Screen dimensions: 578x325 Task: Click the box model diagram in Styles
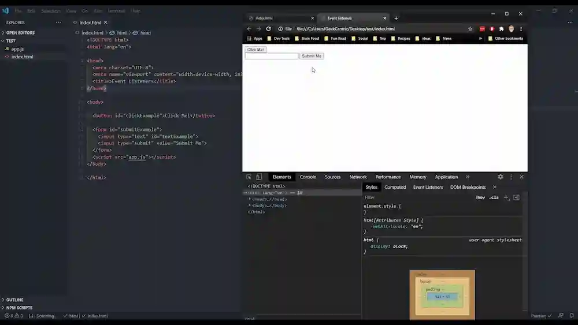[442, 296]
